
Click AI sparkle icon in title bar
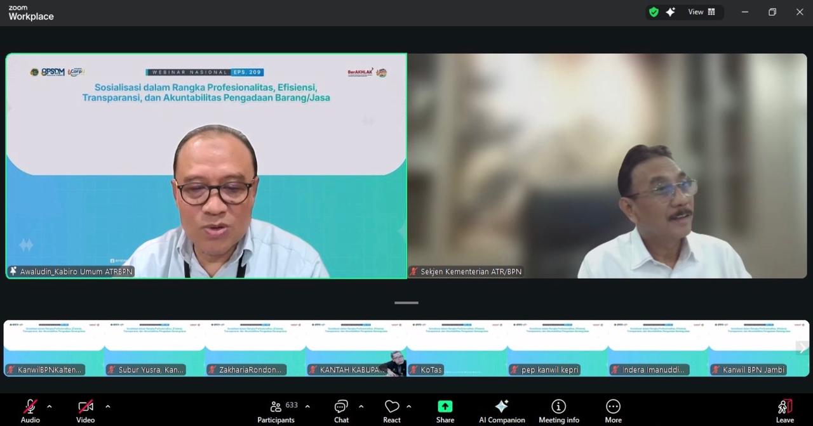point(670,12)
